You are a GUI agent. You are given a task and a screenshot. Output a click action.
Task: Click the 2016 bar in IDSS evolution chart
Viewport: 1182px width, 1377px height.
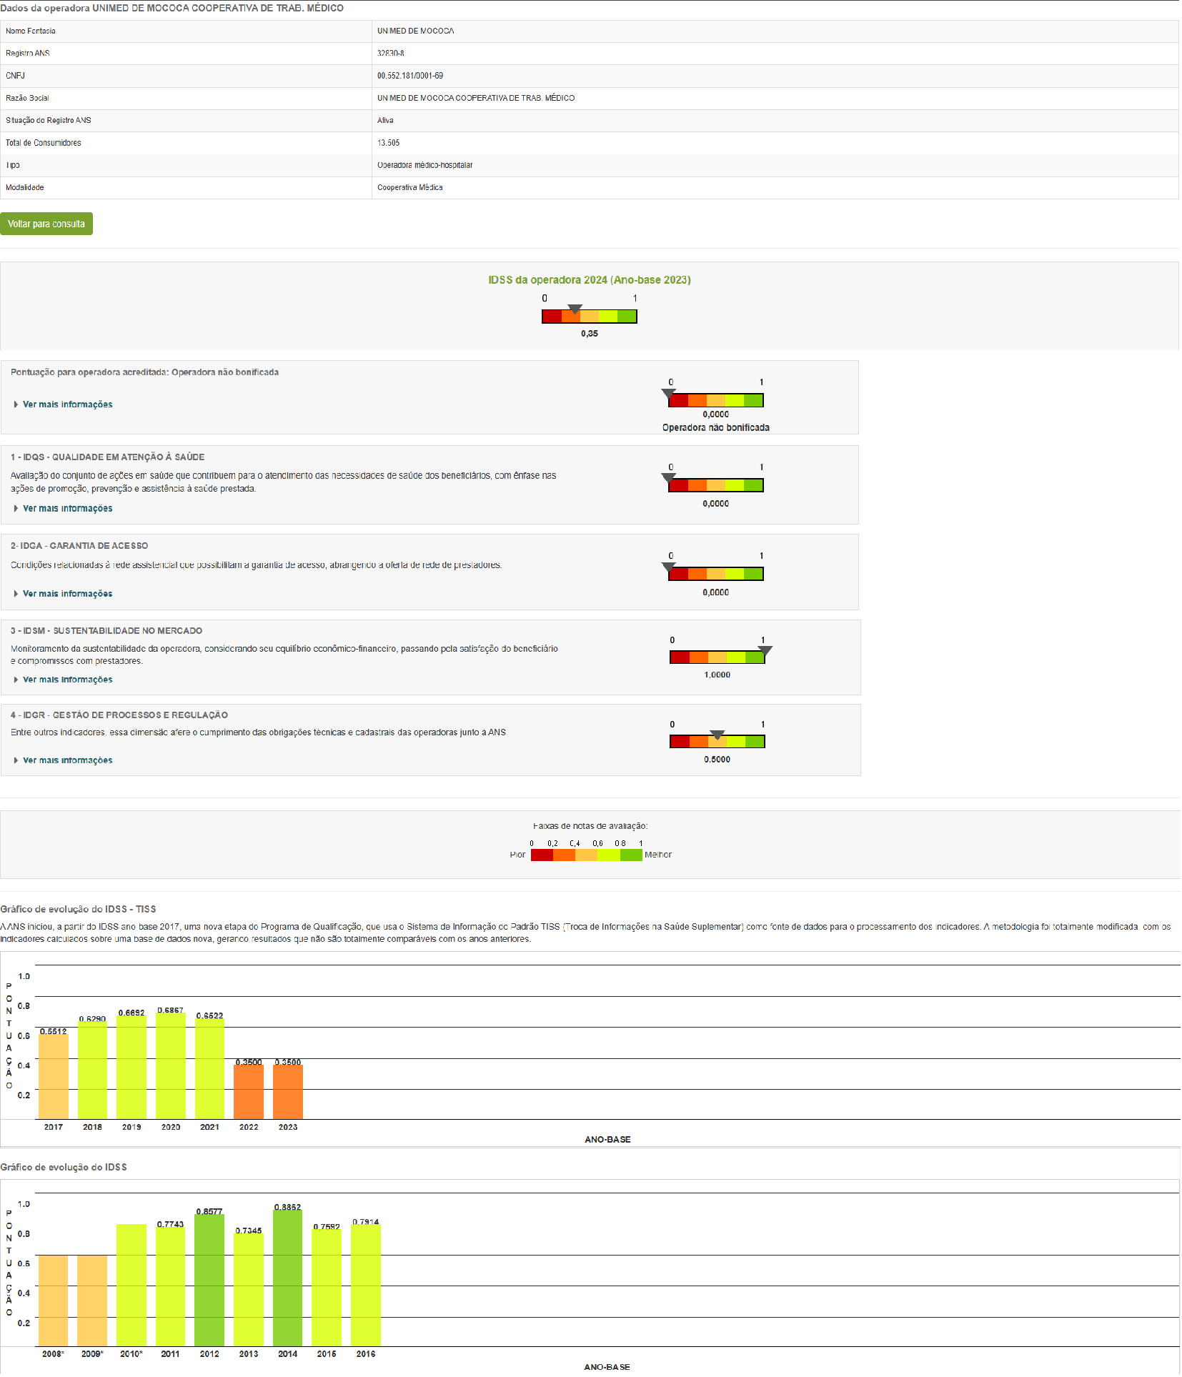tap(366, 1286)
